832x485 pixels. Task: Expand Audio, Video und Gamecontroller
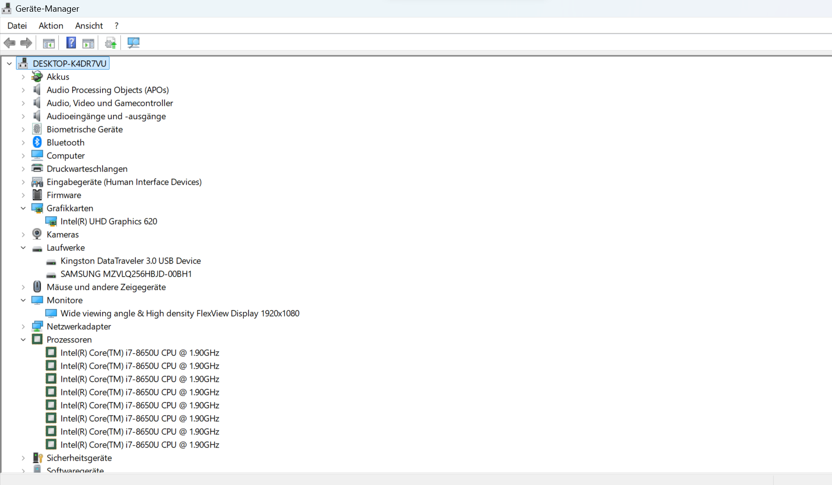point(23,103)
